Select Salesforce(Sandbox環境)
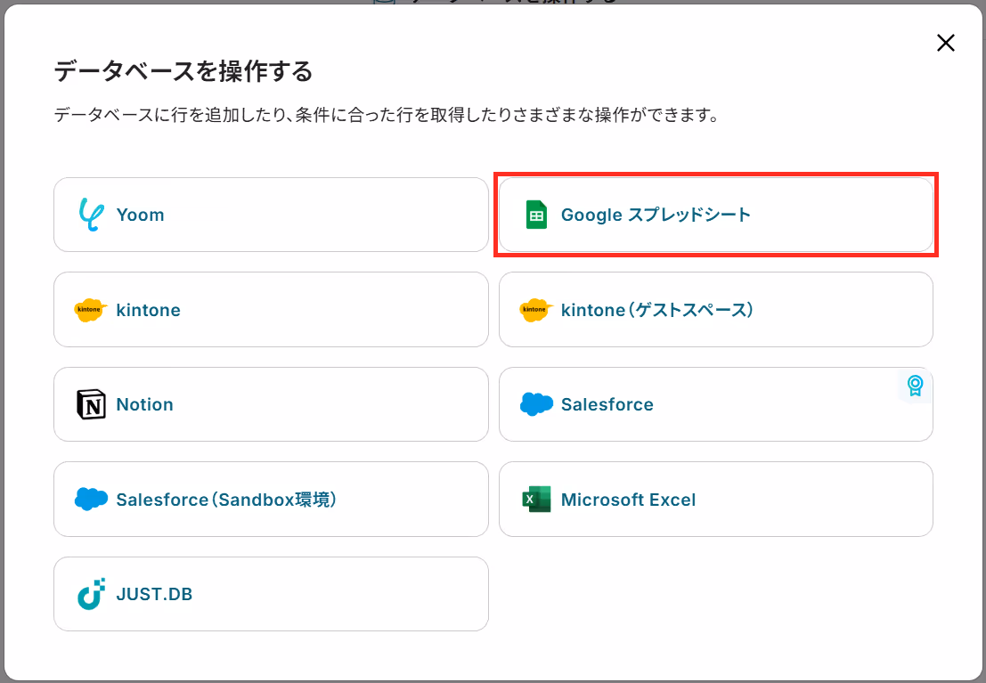 [x=271, y=500]
